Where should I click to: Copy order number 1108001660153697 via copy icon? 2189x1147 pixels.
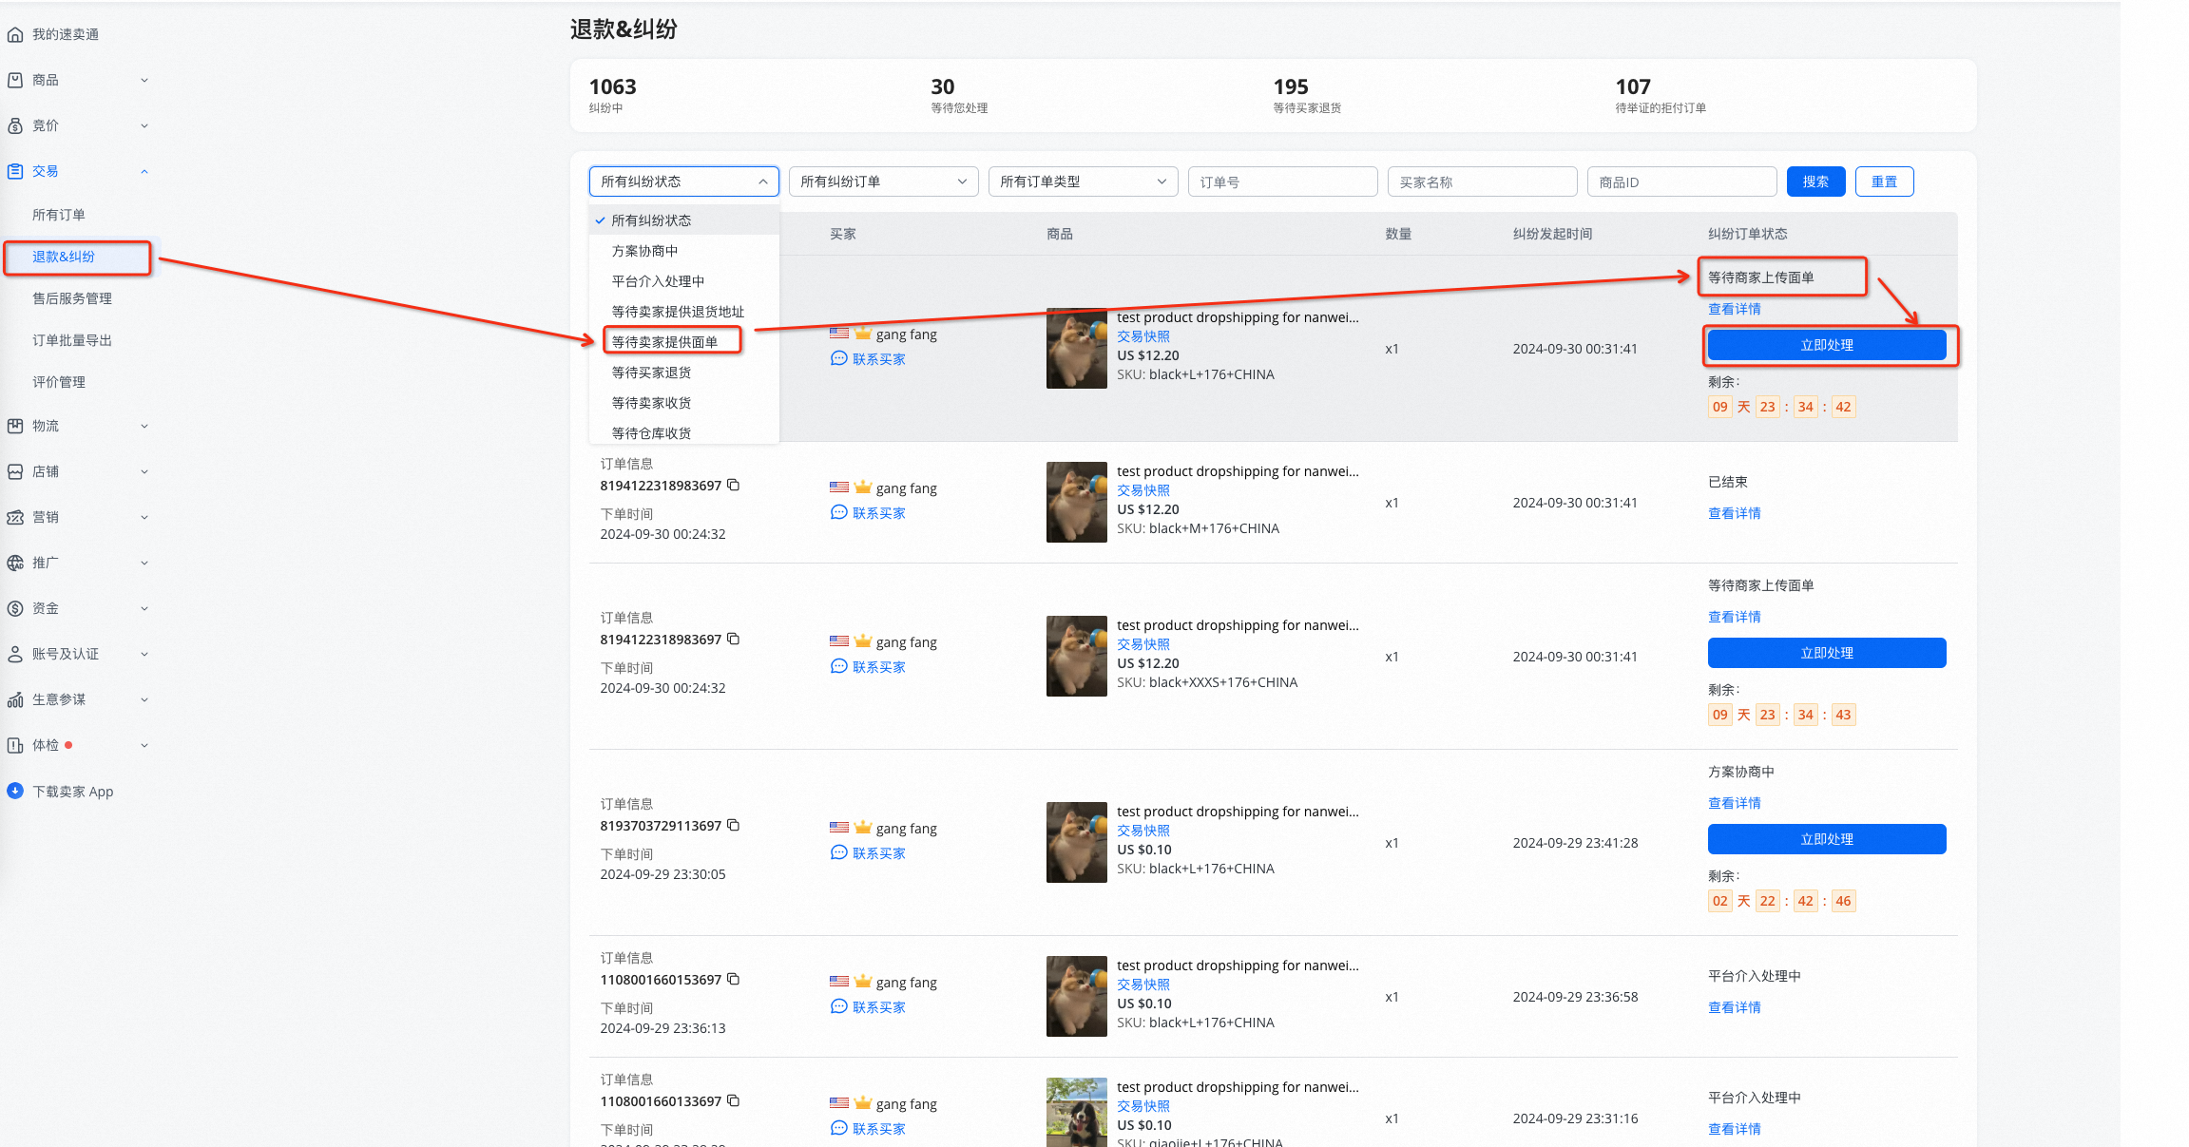pyautogui.click(x=733, y=979)
